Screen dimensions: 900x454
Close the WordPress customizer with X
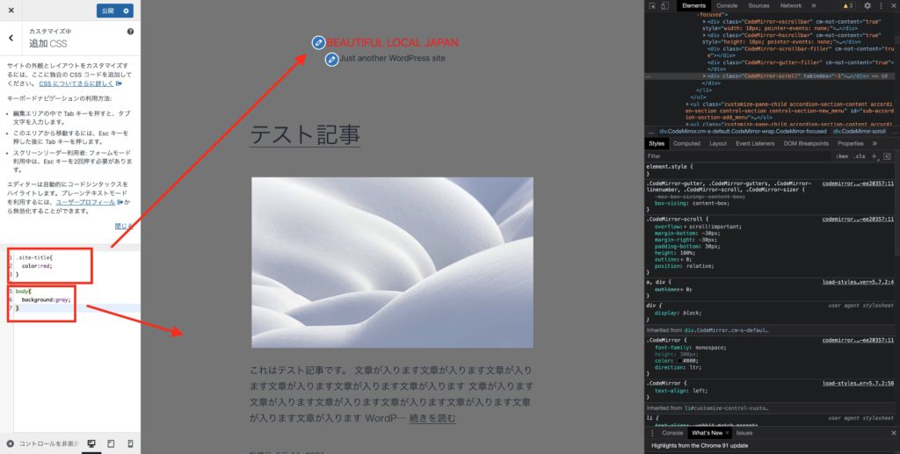(11, 10)
